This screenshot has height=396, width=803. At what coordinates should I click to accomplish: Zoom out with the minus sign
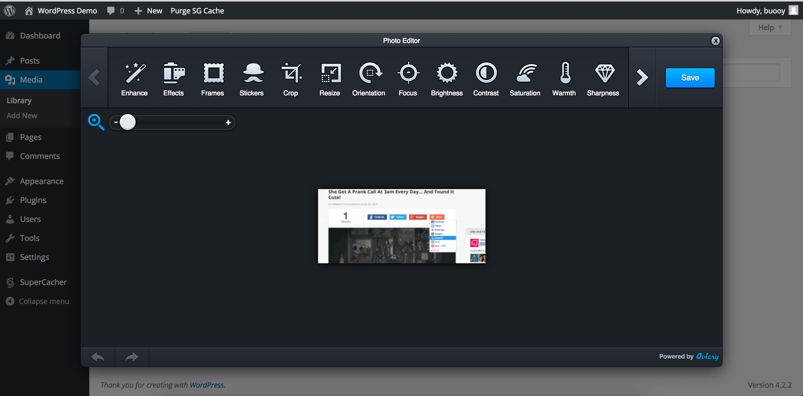116,122
